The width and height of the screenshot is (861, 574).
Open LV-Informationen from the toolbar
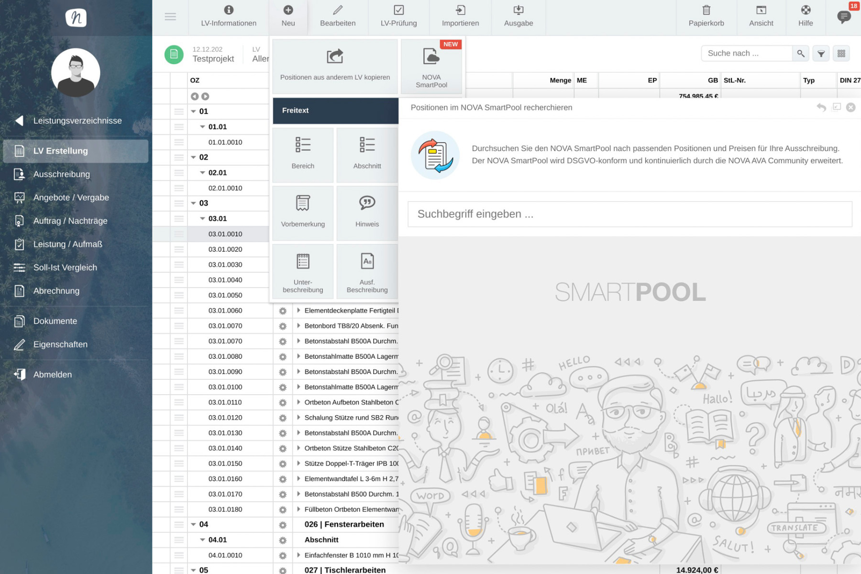click(x=228, y=17)
